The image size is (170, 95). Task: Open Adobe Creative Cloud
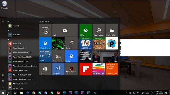click(x=22, y=70)
